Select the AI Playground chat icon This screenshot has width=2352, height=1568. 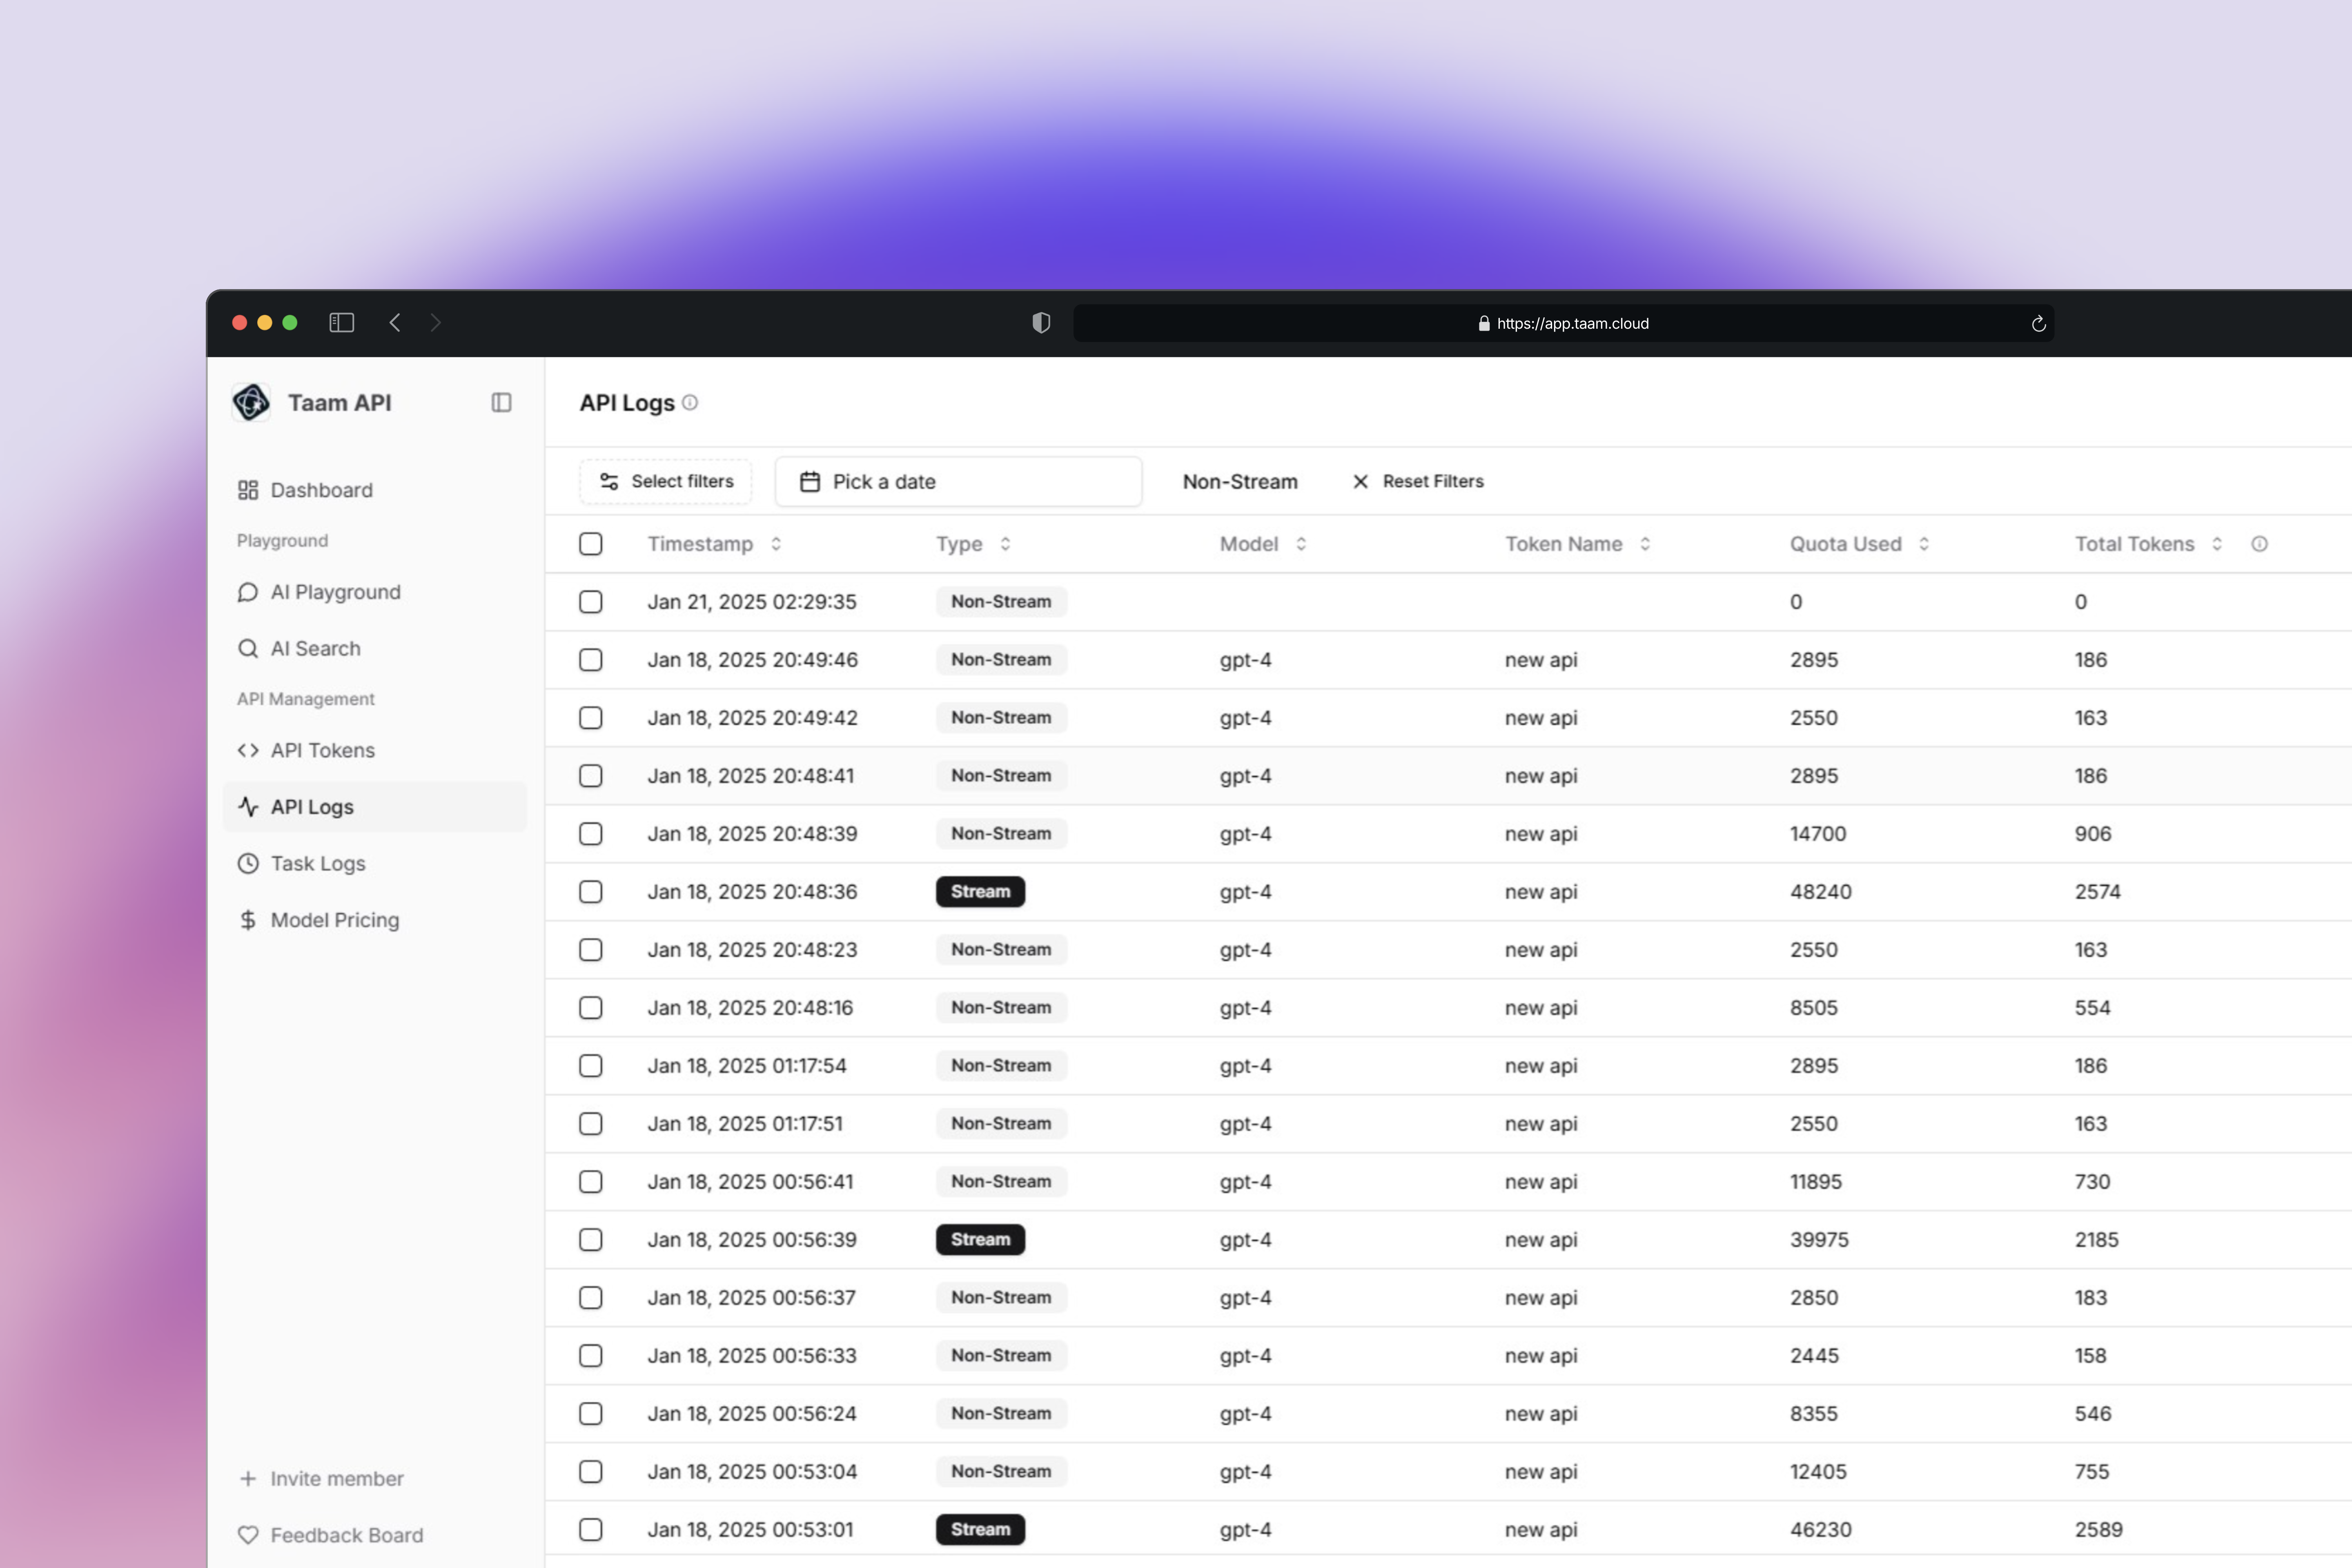coord(248,592)
